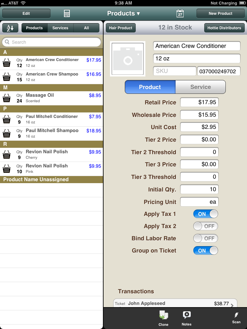Open John Appleseed transaction ticket
247x329 pixels.
point(175,303)
